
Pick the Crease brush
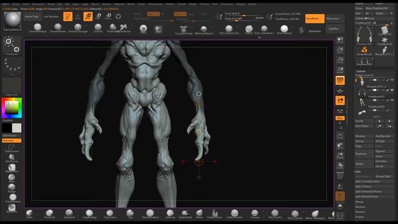pos(254,214)
